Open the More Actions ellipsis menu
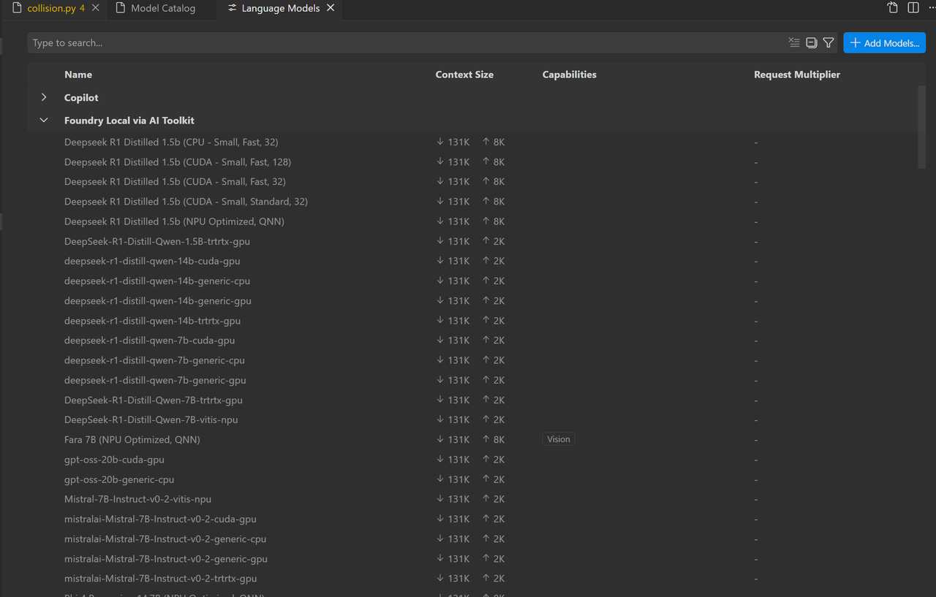The height and width of the screenshot is (597, 936). pyautogui.click(x=932, y=8)
